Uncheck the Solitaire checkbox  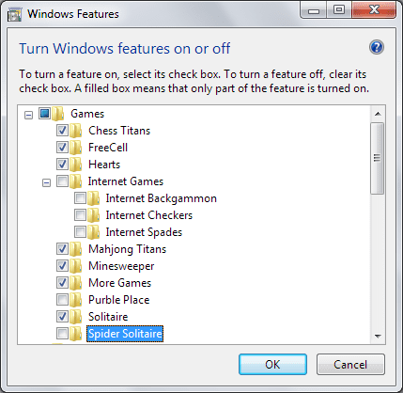point(62,316)
